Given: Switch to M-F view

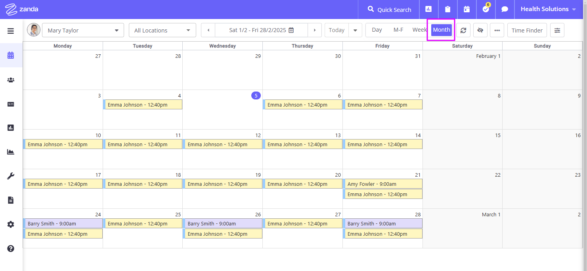Looking at the screenshot, I should (398, 30).
